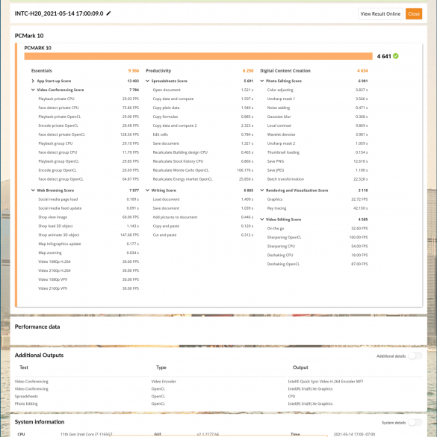437x437 pixels.
Task: Collapse Rendering and Visualization Score section
Action: coord(262,190)
